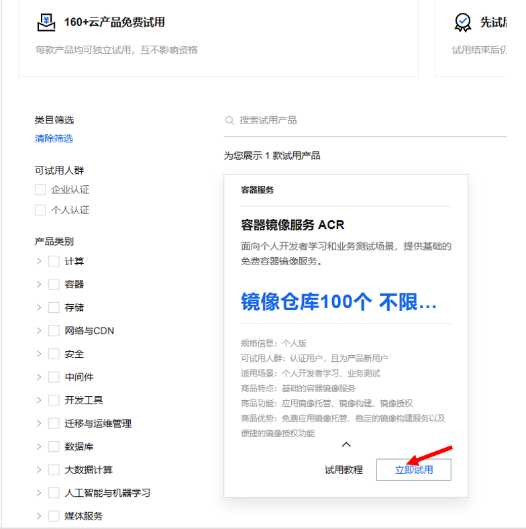Viewport: 526px width, 529px height.
Task: Focus the 搜索试用产品 search field
Action: point(365,120)
